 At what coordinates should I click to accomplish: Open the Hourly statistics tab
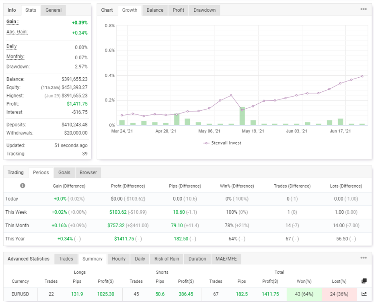coord(119,259)
